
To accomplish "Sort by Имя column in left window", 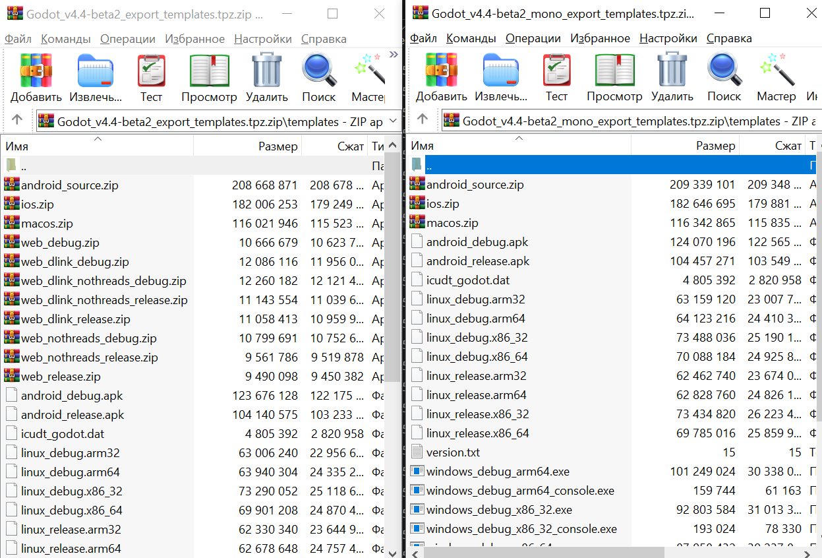I will (x=98, y=146).
